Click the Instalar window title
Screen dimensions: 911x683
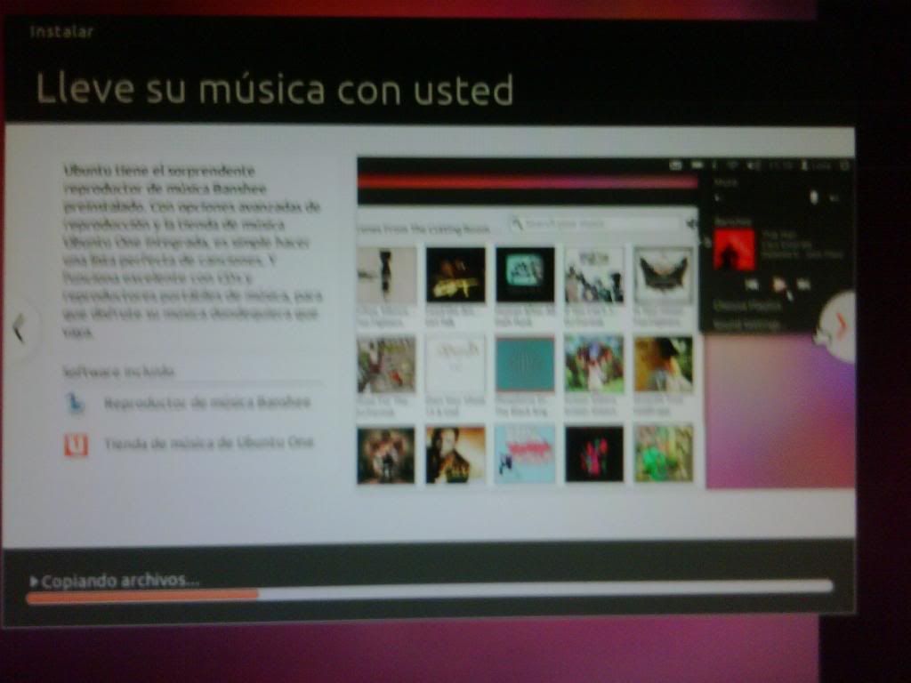pos(61,31)
